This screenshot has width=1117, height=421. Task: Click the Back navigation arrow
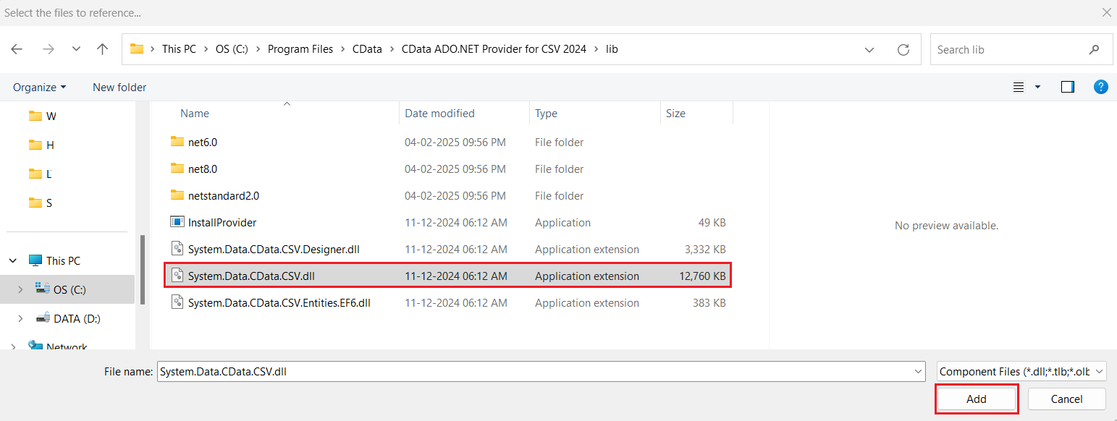click(x=17, y=49)
